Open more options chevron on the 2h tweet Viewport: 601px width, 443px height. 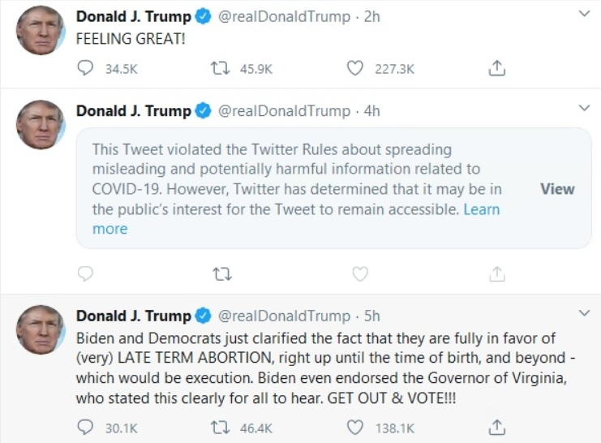583,15
